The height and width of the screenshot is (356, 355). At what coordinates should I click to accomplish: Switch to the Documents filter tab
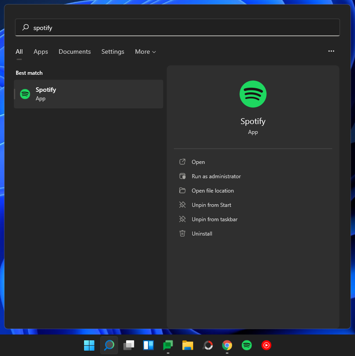click(75, 52)
